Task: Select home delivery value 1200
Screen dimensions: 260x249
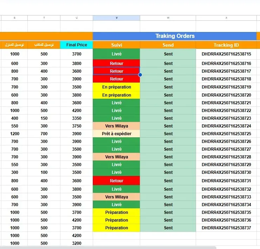Action: (x=14, y=134)
